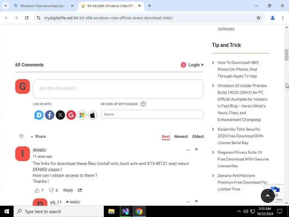
Task: Open the volume speaker icon
Action: click(246, 211)
